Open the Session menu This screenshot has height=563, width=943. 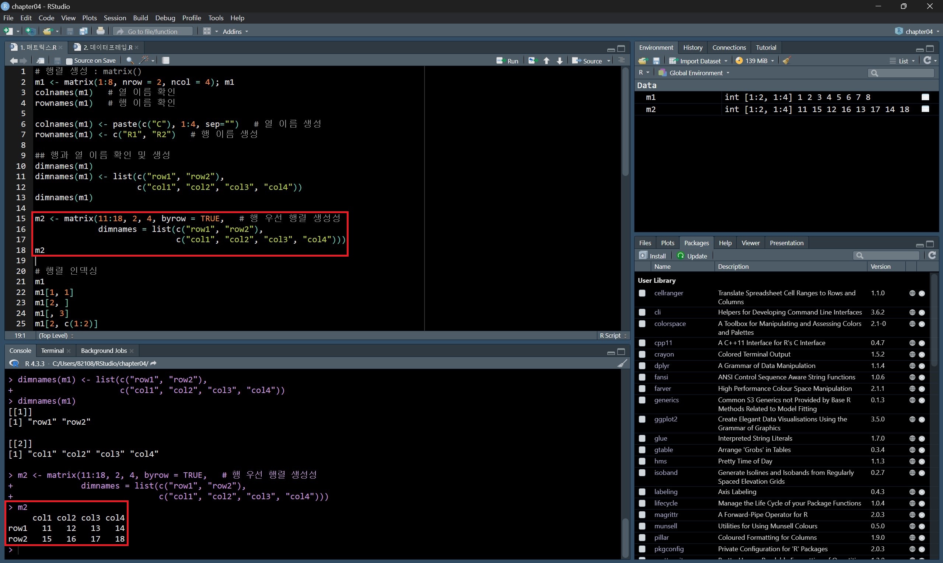tap(115, 18)
